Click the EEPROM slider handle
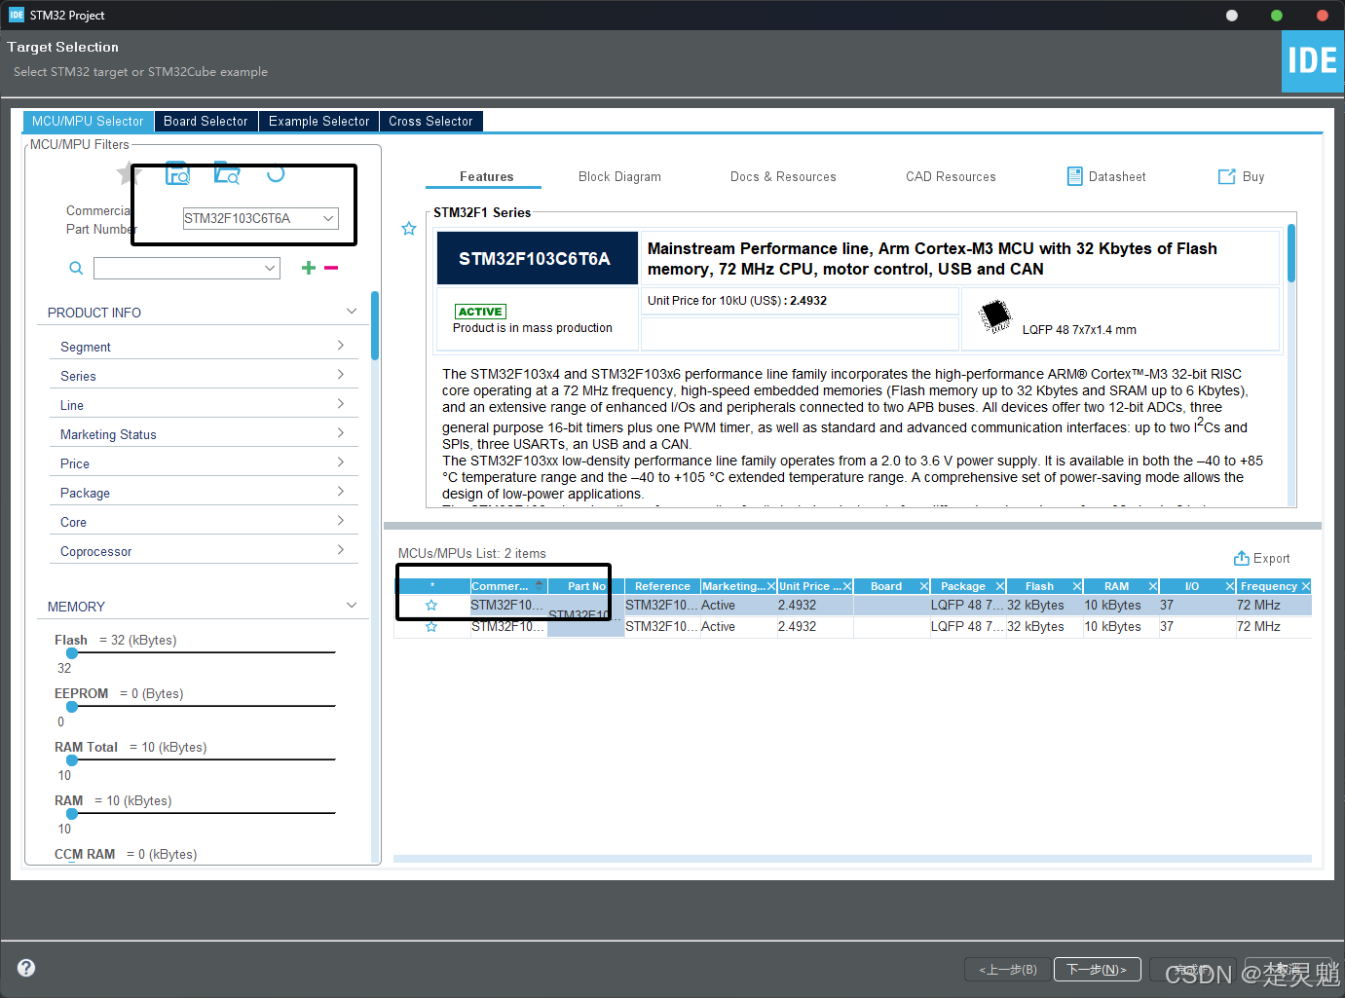 coord(72,707)
